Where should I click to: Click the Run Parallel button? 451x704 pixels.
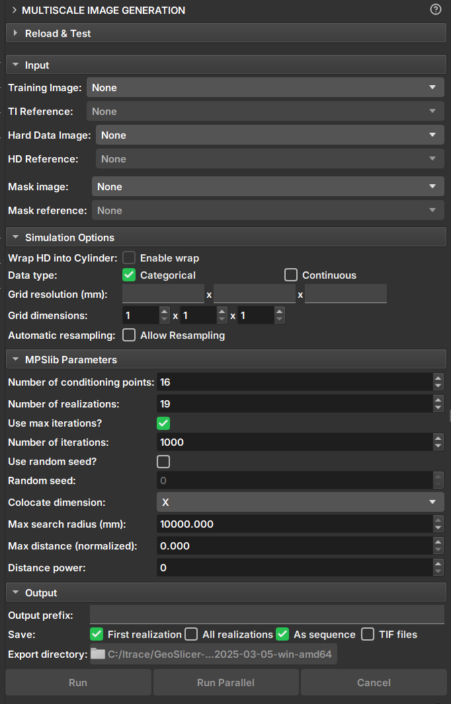pyautogui.click(x=225, y=682)
